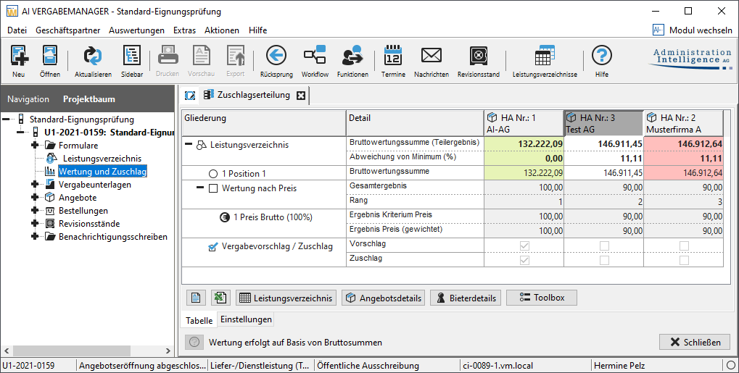Open the Funktionen toolbar icon
The width and height of the screenshot is (739, 373).
coord(352,56)
